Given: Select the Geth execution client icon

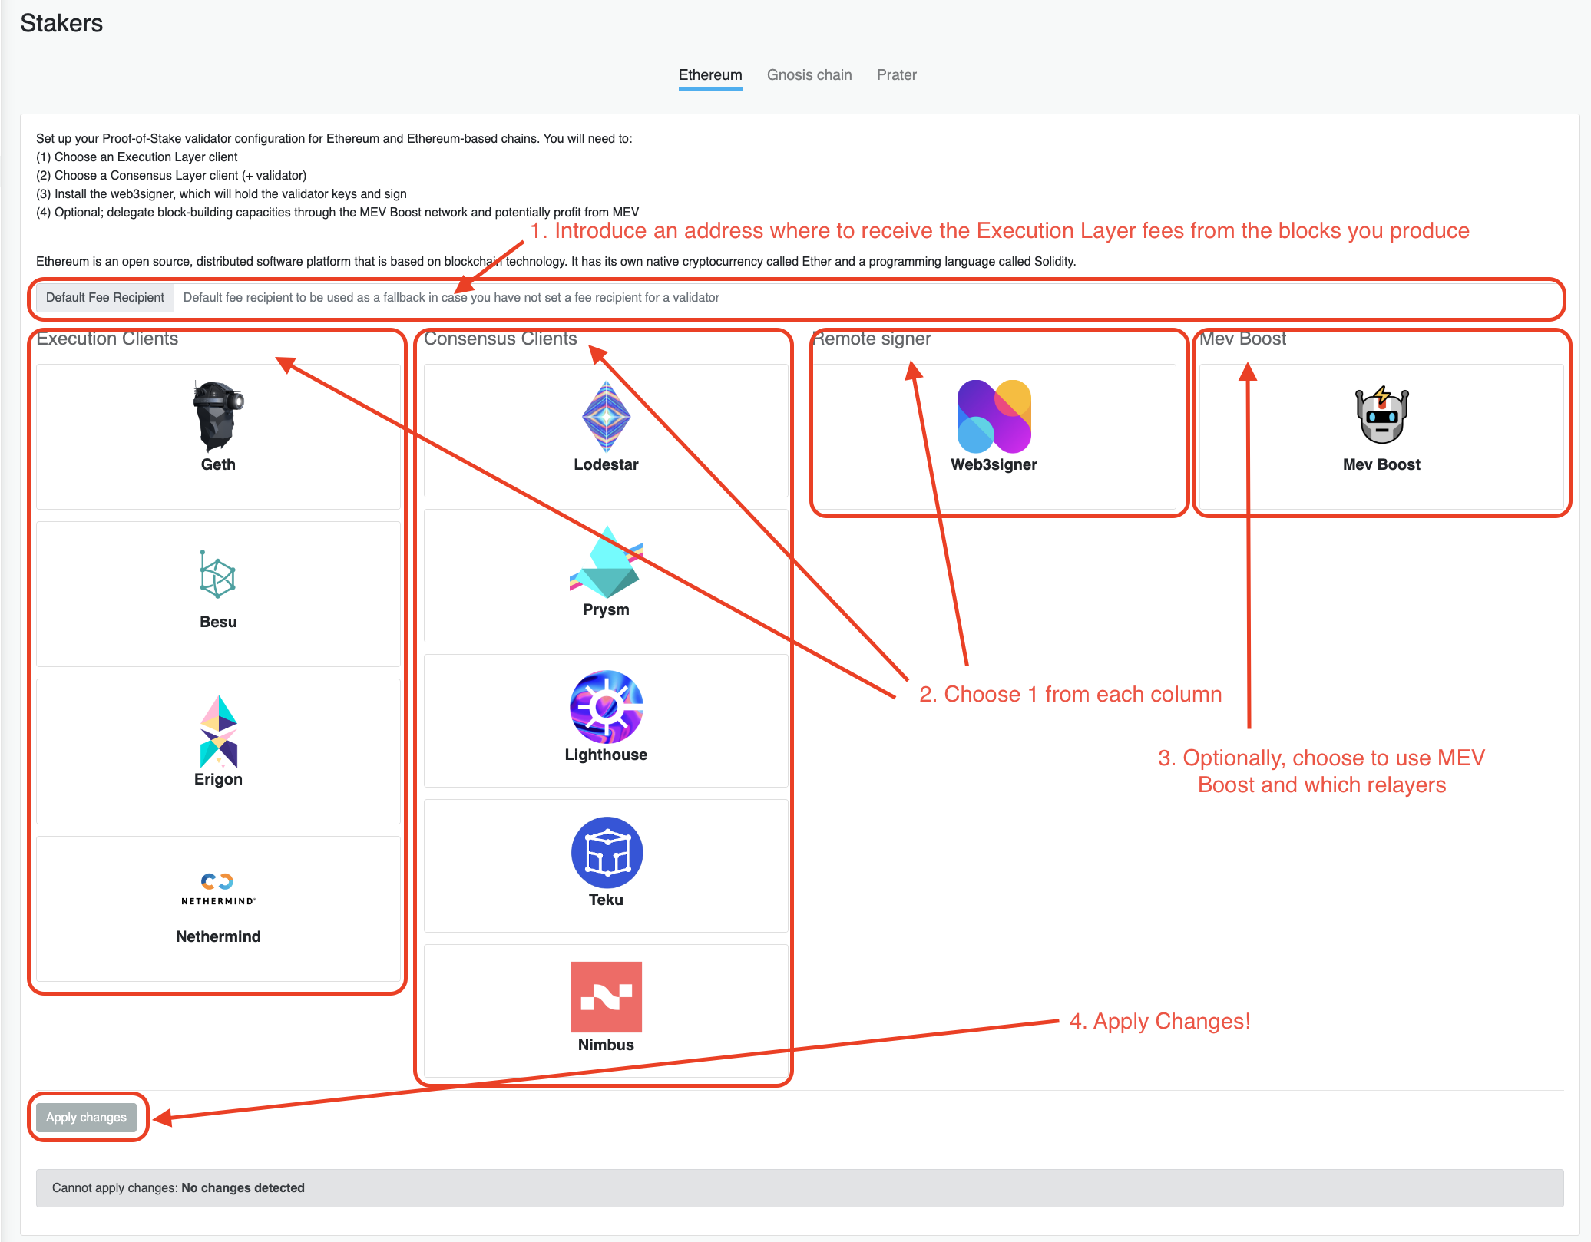Looking at the screenshot, I should pyautogui.click(x=217, y=412).
